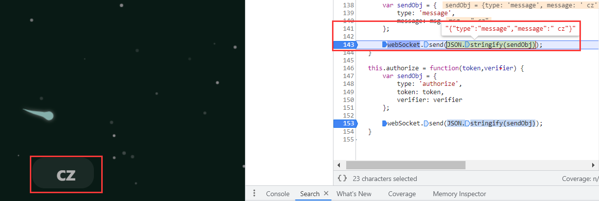Switch to the Console tab
Viewport: 599px width, 201px height.
[277, 194]
